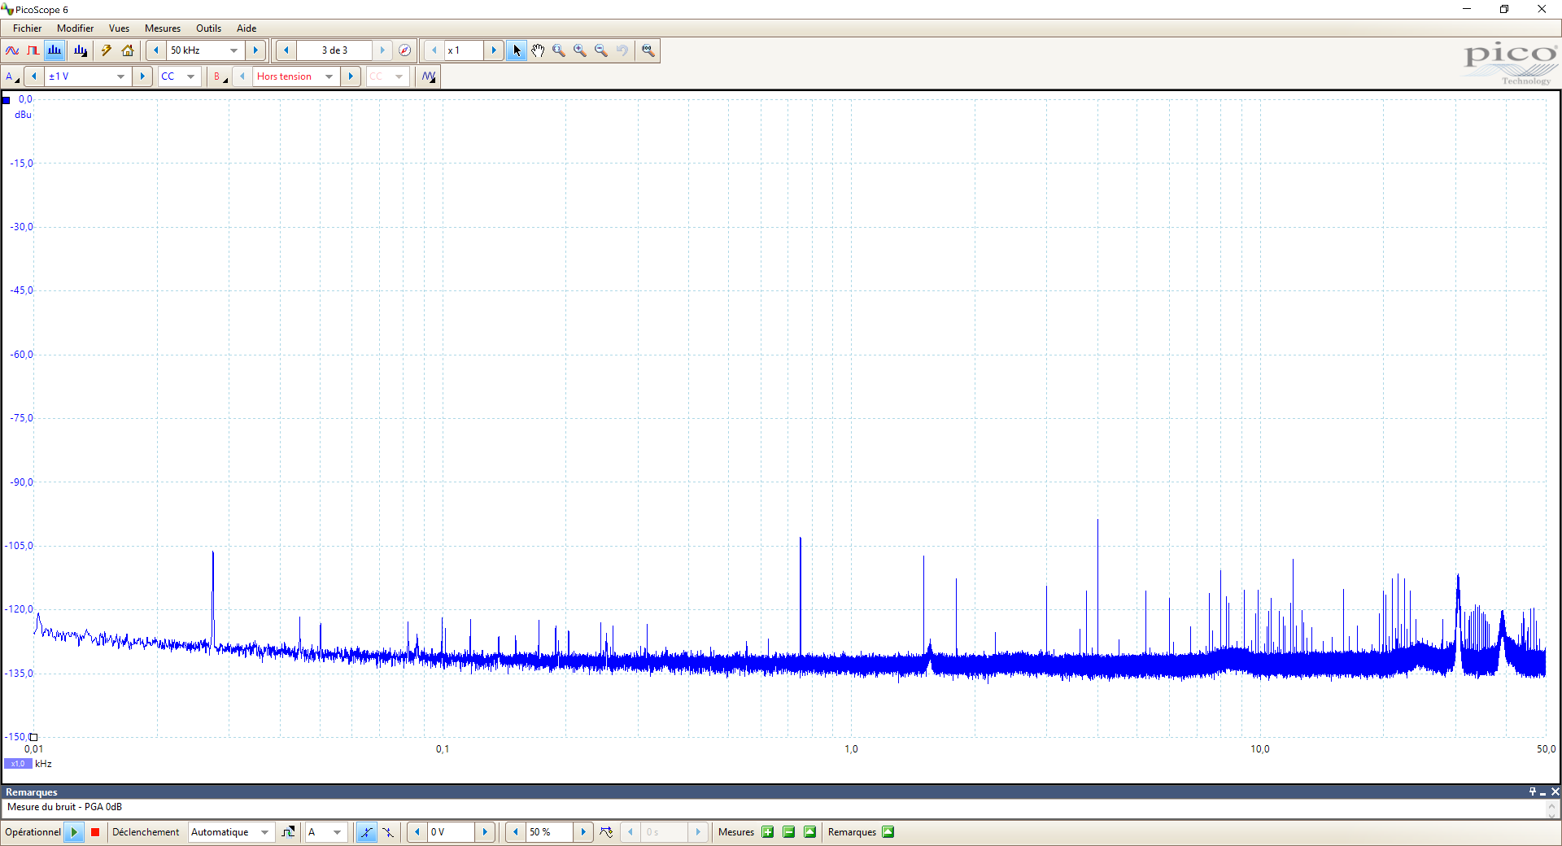Edit measurement with green triangle icon
Viewport: 1562px width, 846px height.
809,832
